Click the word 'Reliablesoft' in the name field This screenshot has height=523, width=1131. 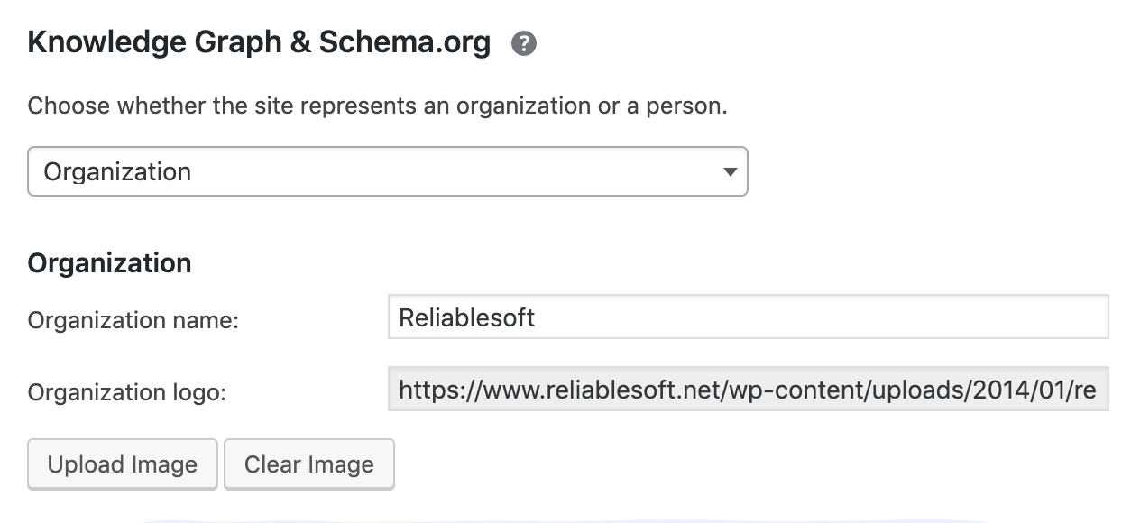pos(466,317)
